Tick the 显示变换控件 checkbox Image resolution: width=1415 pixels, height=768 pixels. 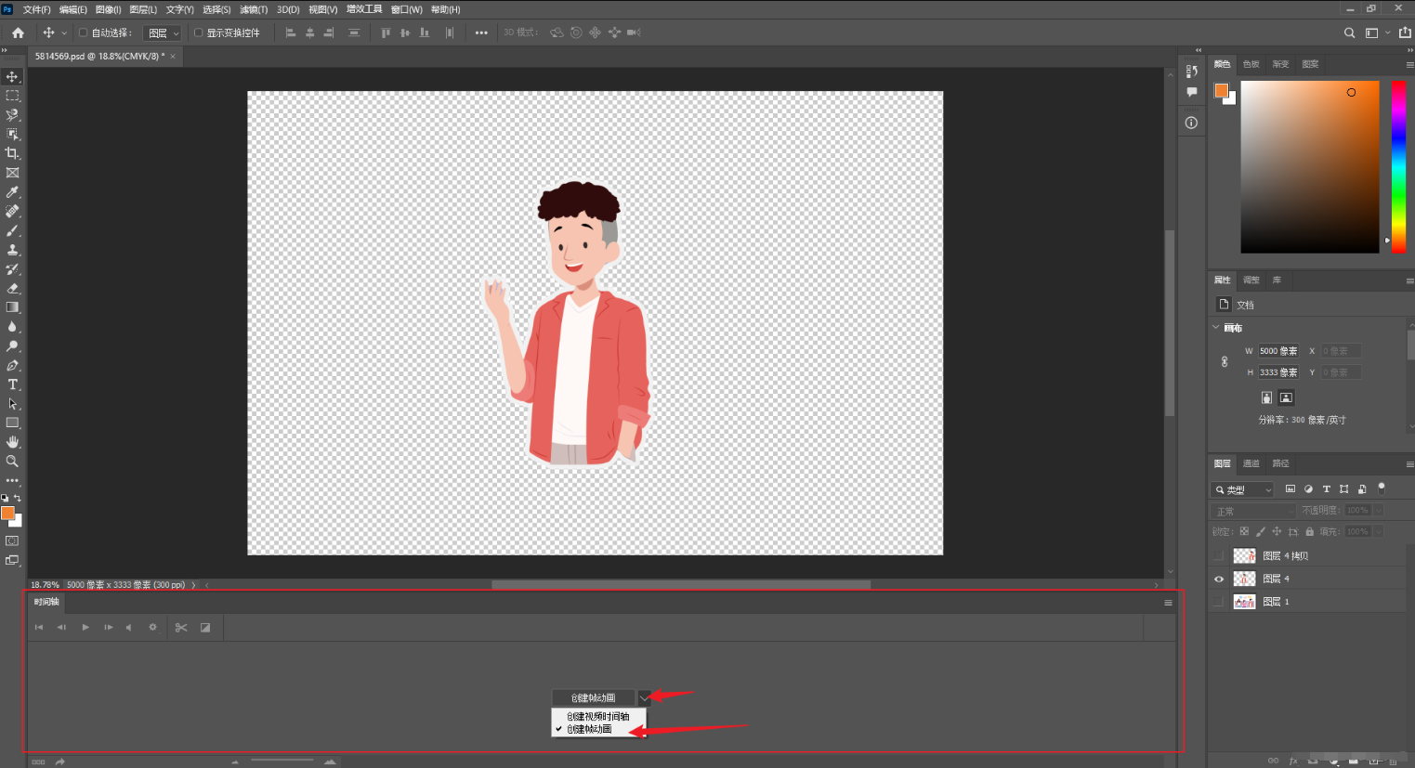(x=198, y=33)
